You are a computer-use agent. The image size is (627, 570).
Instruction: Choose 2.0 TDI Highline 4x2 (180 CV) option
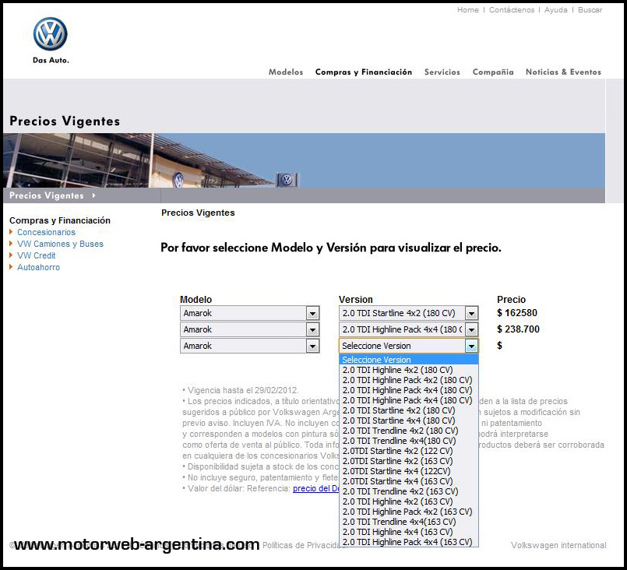point(409,370)
